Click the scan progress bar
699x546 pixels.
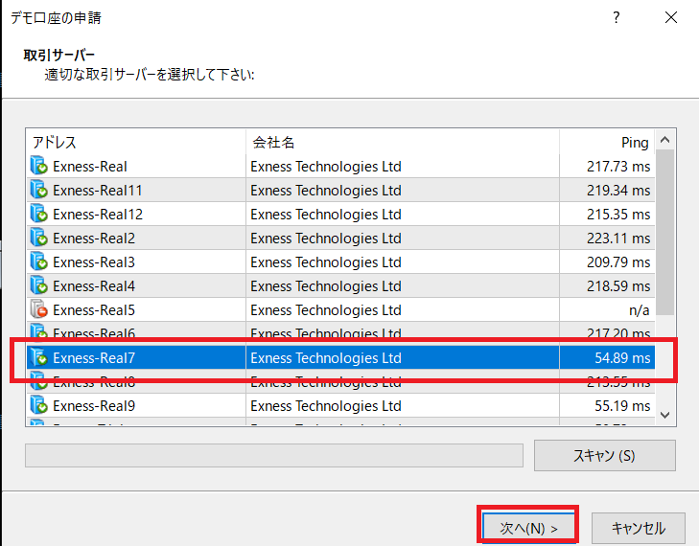click(x=274, y=455)
